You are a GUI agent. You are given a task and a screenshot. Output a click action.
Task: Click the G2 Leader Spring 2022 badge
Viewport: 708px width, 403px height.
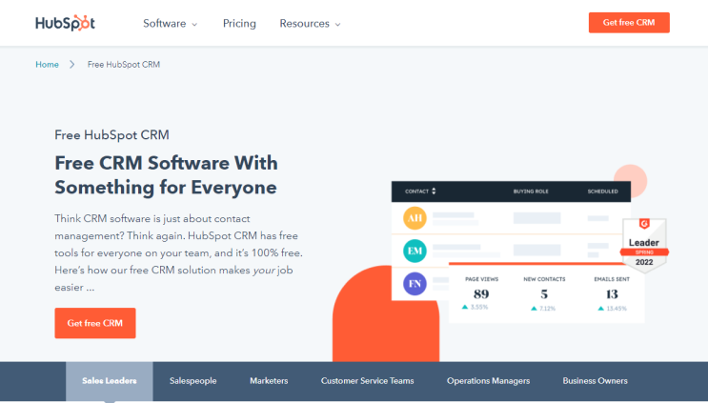644,245
